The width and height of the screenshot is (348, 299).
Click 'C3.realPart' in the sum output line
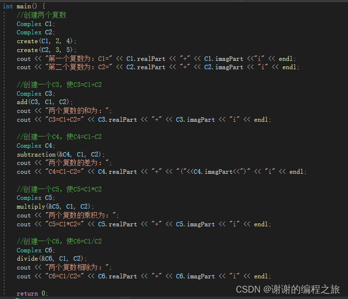tap(117, 120)
